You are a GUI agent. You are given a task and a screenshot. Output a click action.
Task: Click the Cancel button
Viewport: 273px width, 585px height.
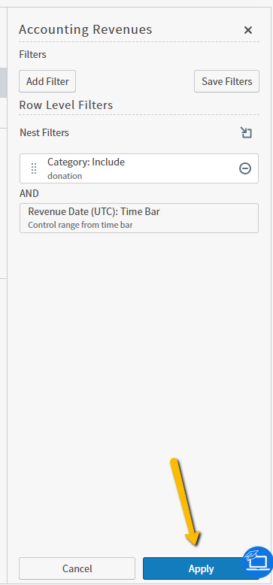[x=77, y=568]
